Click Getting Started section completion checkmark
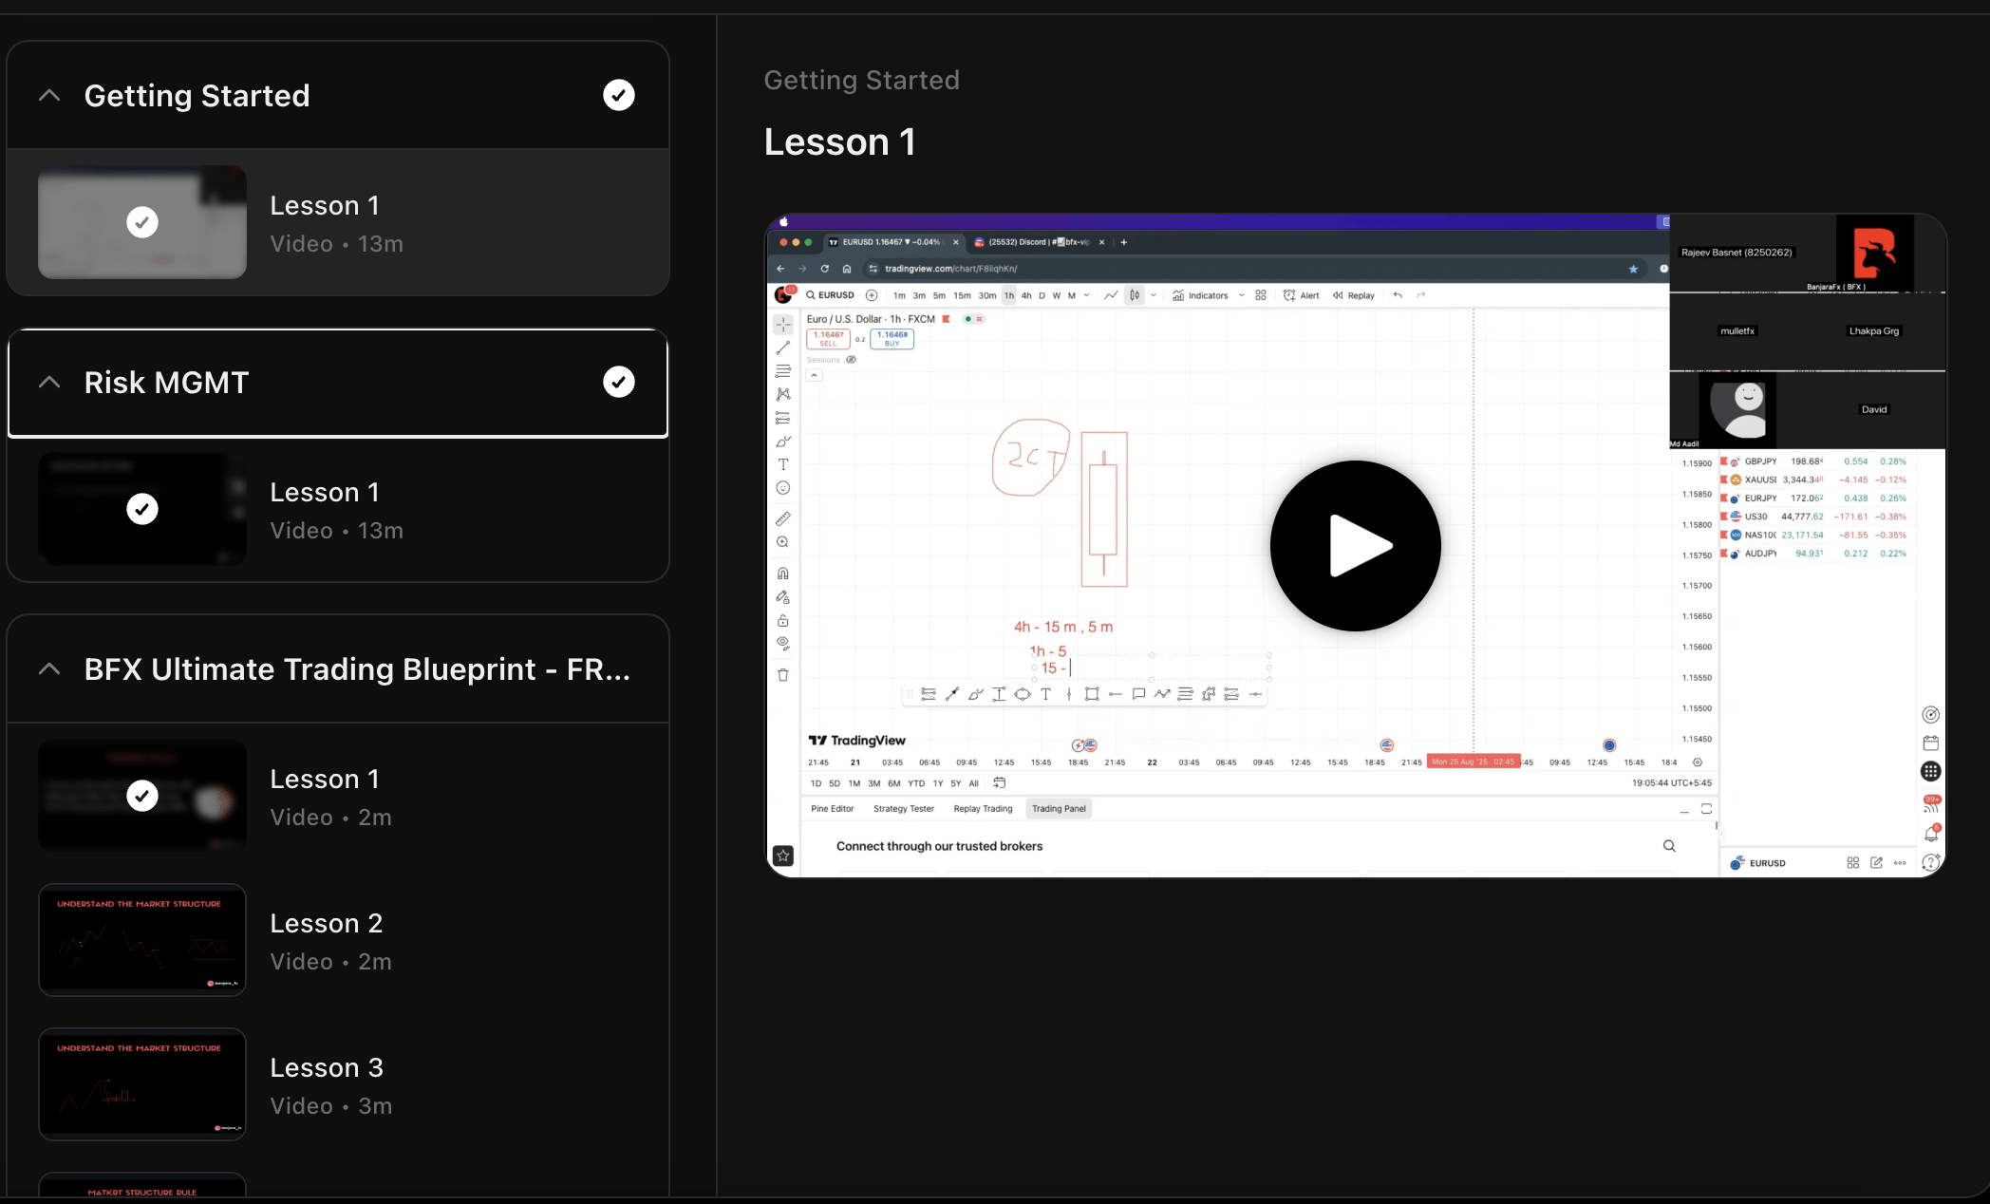 pyautogui.click(x=619, y=95)
